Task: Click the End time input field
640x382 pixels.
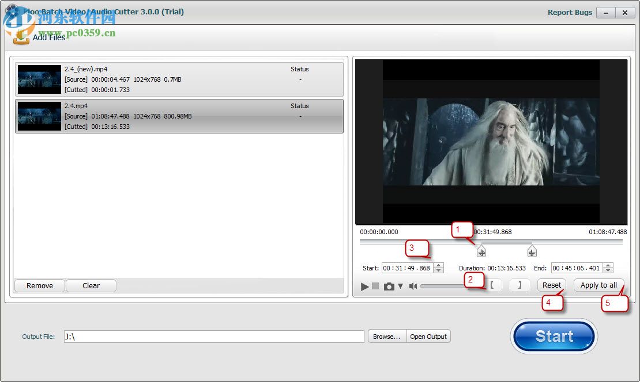Action: pyautogui.click(x=577, y=268)
